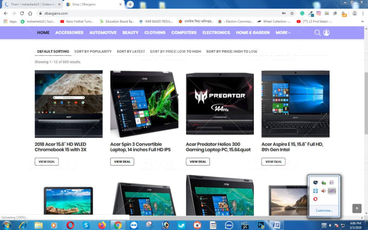Click the taskbar clock showing 4:06 PM
Image resolution: width=368 pixels, height=230 pixels.
click(x=356, y=225)
